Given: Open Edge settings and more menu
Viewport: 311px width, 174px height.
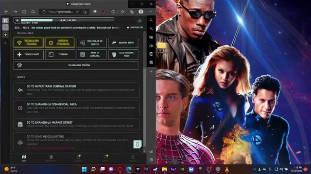Looking at the screenshot, I should [150, 12].
